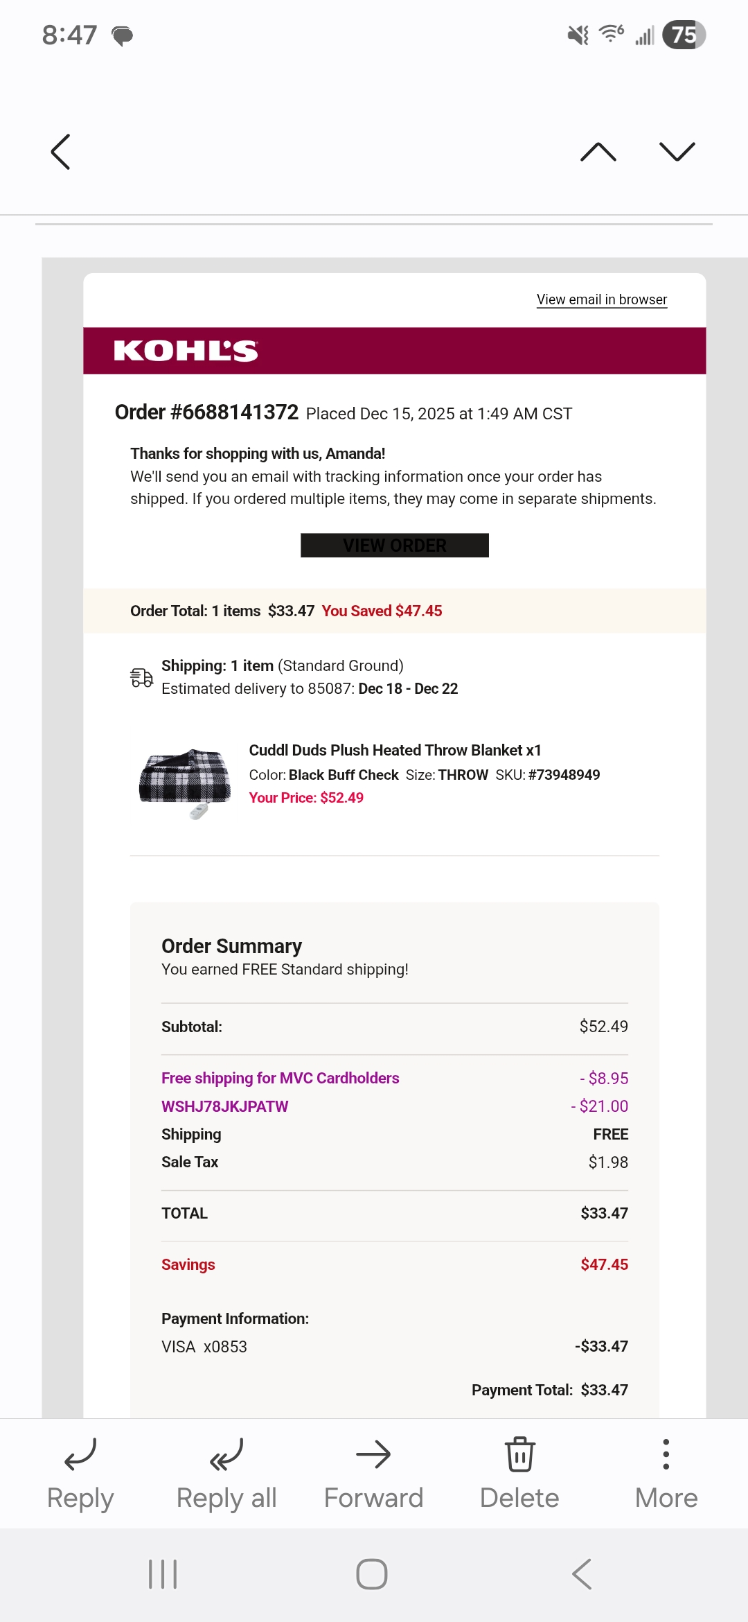Tap Android home button
This screenshot has height=1622, width=748.
click(372, 1574)
